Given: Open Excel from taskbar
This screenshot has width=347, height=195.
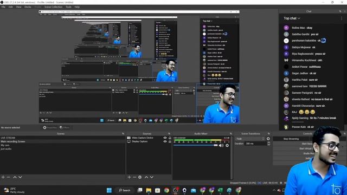Looking at the screenshot, I should pyautogui.click(x=220, y=190).
